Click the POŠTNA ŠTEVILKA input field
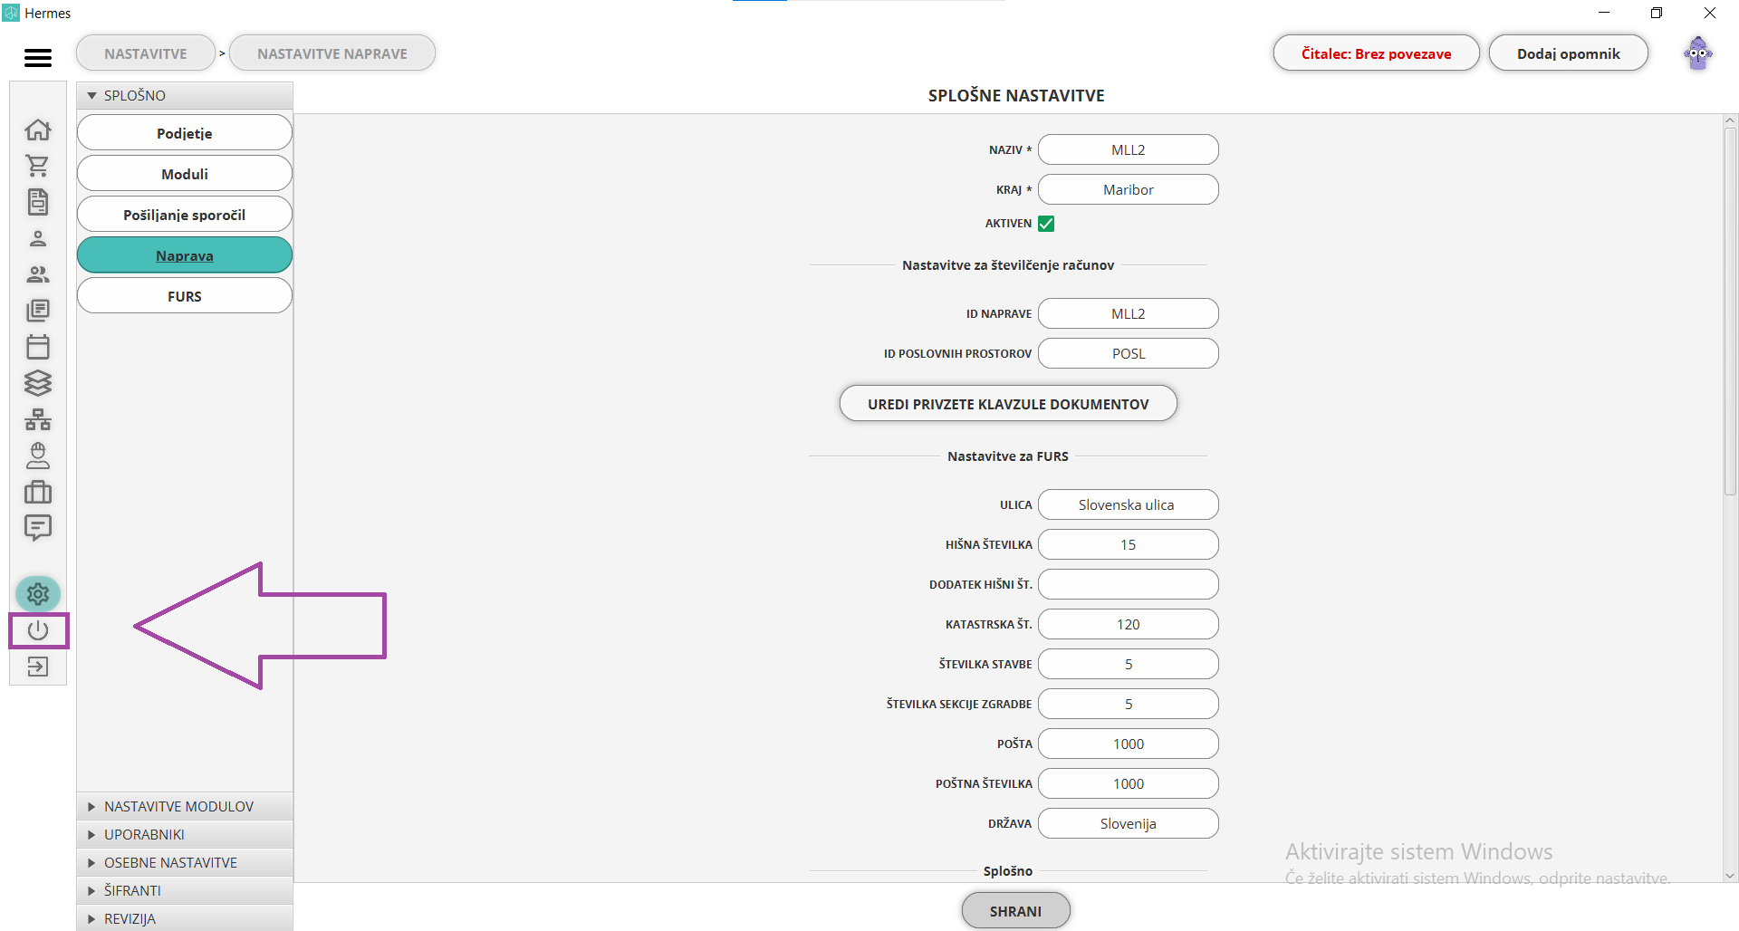 pyautogui.click(x=1129, y=783)
